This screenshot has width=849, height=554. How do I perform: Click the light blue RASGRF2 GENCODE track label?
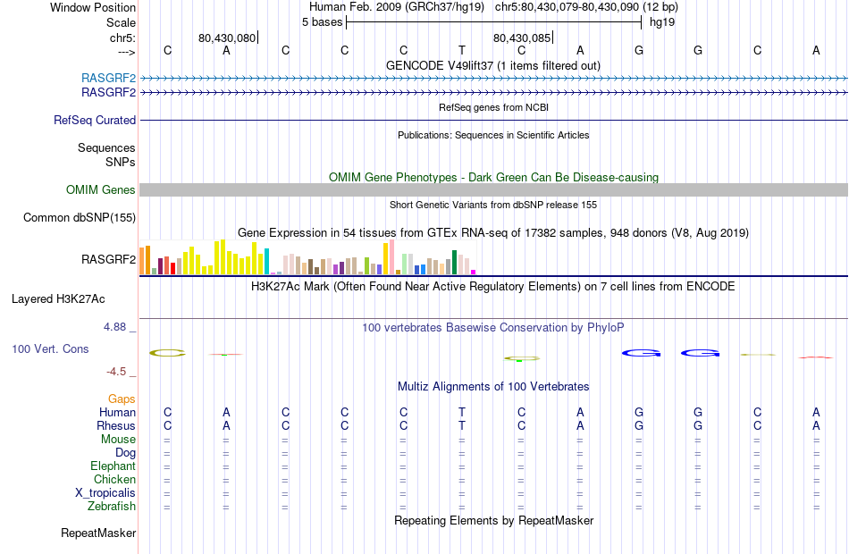point(108,78)
